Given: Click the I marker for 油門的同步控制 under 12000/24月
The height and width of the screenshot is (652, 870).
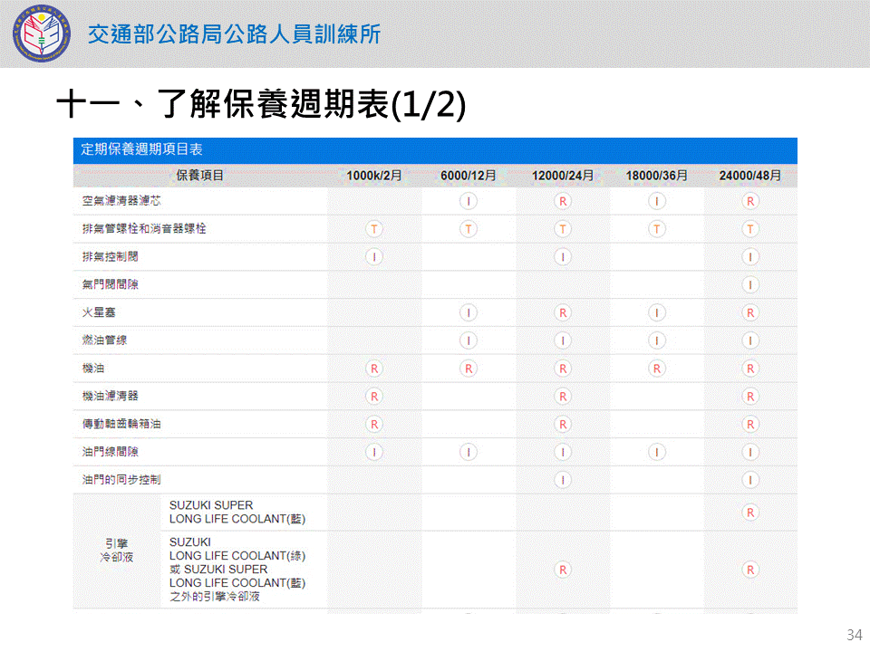Looking at the screenshot, I should [x=563, y=480].
